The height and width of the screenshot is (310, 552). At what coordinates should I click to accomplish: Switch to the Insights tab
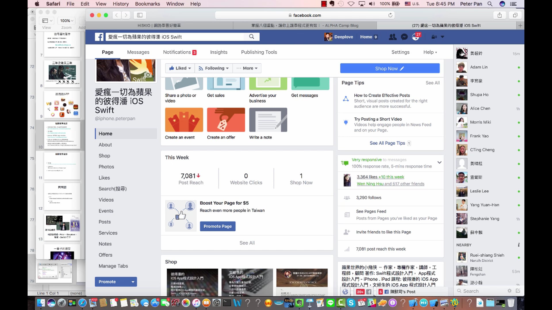pos(218,52)
